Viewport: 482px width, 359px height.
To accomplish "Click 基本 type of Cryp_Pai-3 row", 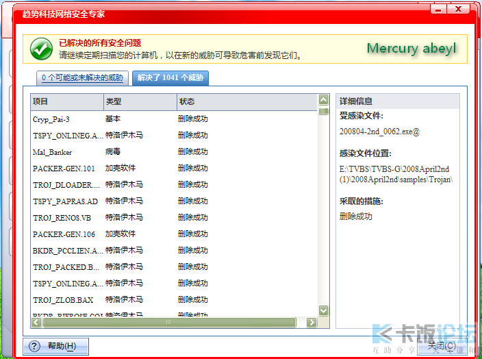I will click(113, 119).
